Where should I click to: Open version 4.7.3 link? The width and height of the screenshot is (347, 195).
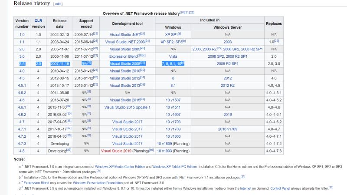coord(22,144)
